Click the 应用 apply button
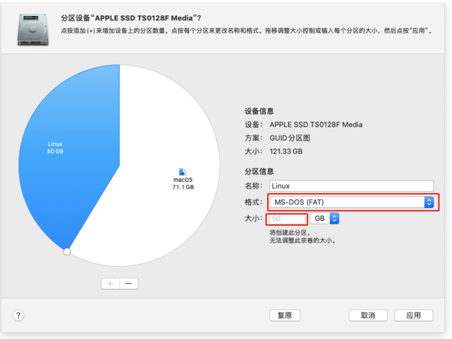Screen dimensions: 452x339 pos(414,315)
